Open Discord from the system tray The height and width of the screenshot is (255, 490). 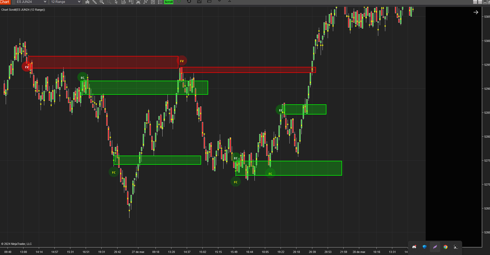coord(414,246)
